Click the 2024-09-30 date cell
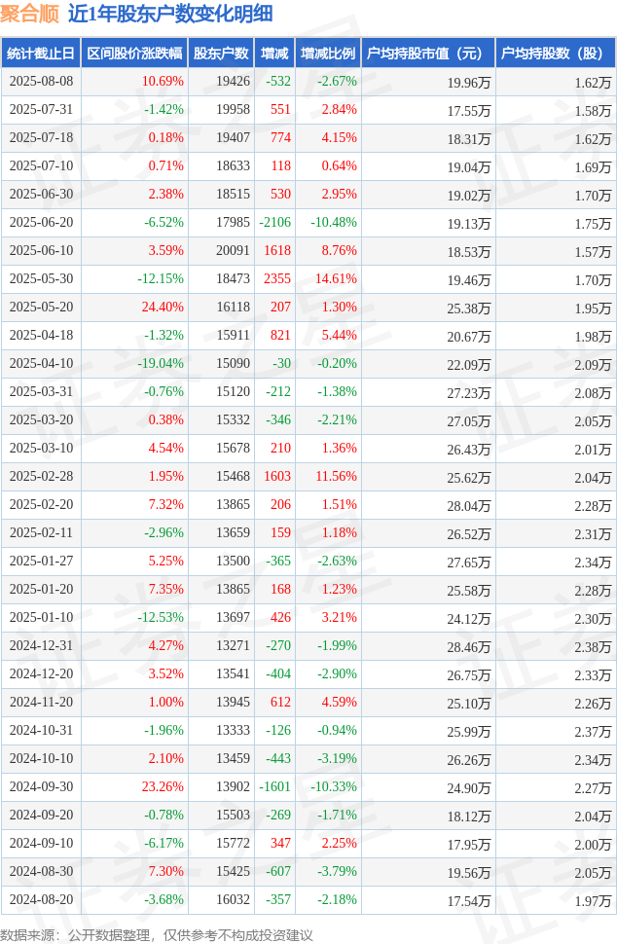The width and height of the screenshot is (617, 944). tap(41, 786)
